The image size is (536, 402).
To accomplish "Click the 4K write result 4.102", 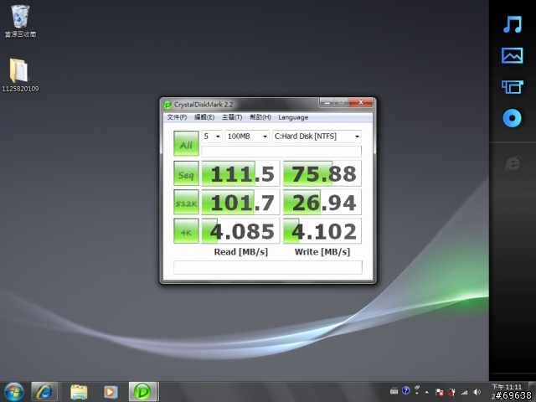I will [x=322, y=231].
